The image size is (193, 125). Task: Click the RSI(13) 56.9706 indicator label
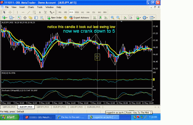(x=9, y=73)
